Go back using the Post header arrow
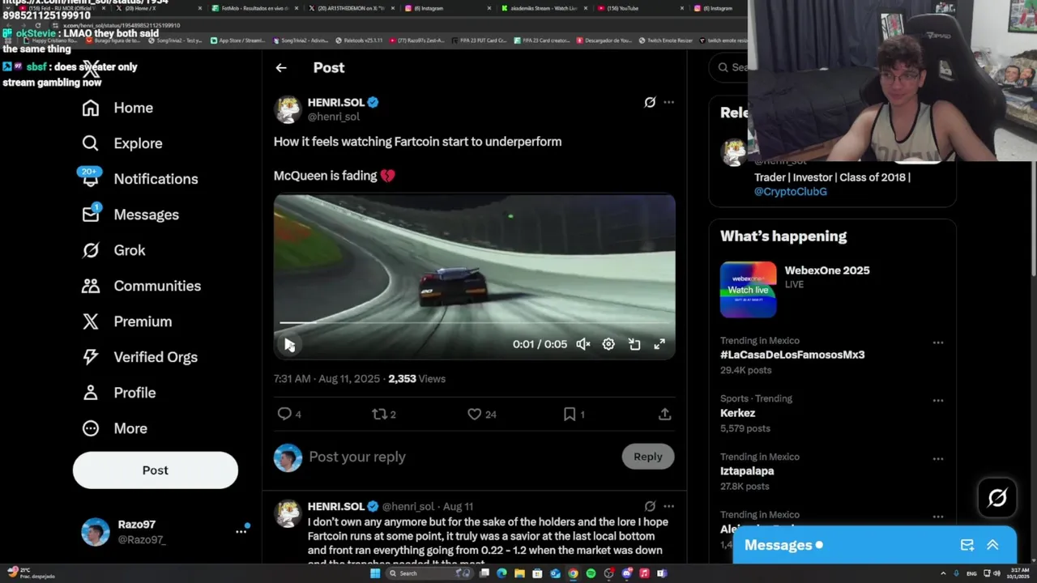 point(281,68)
